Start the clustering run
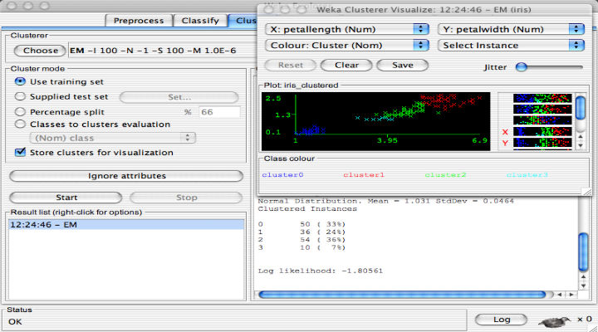This screenshot has height=332, width=598. (x=66, y=198)
